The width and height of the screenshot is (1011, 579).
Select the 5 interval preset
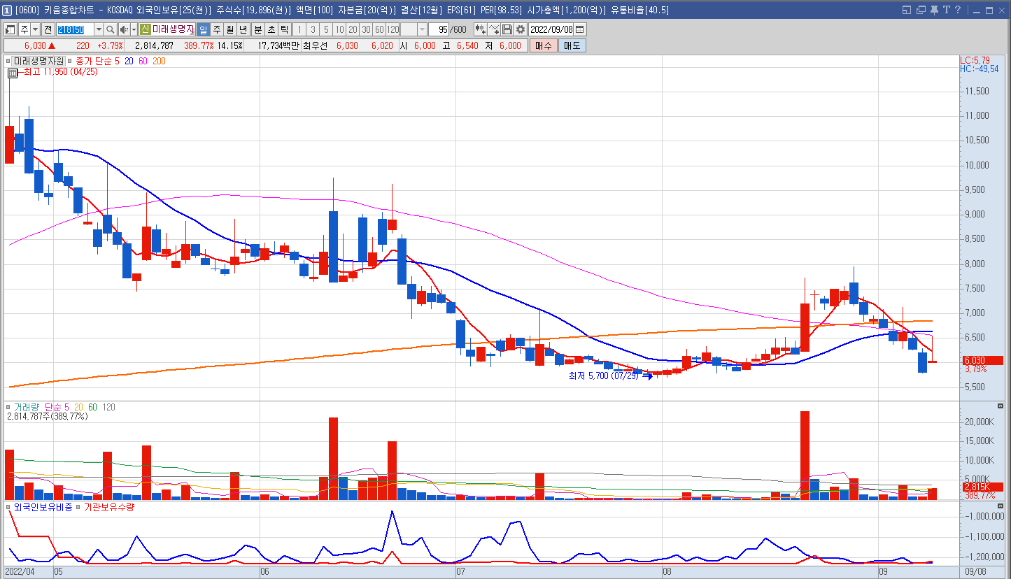pyautogui.click(x=326, y=29)
